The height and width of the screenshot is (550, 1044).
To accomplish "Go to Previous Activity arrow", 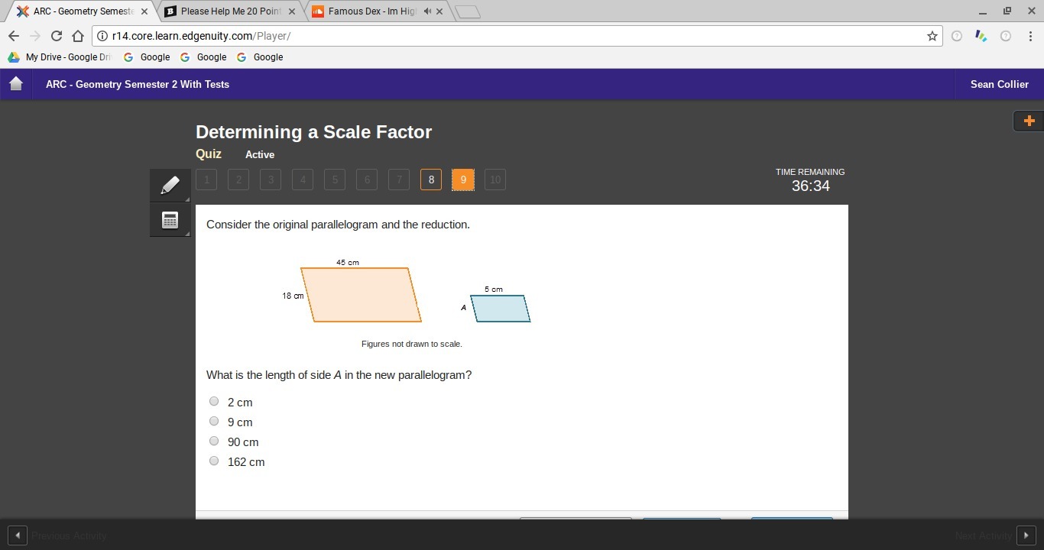I will 17,535.
